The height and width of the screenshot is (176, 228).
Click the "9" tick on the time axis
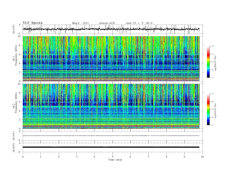coord(184,157)
